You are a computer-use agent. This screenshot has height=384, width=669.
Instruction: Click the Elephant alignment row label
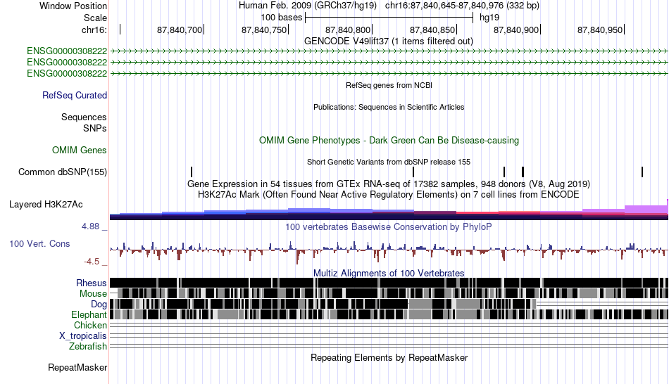[x=89, y=314]
